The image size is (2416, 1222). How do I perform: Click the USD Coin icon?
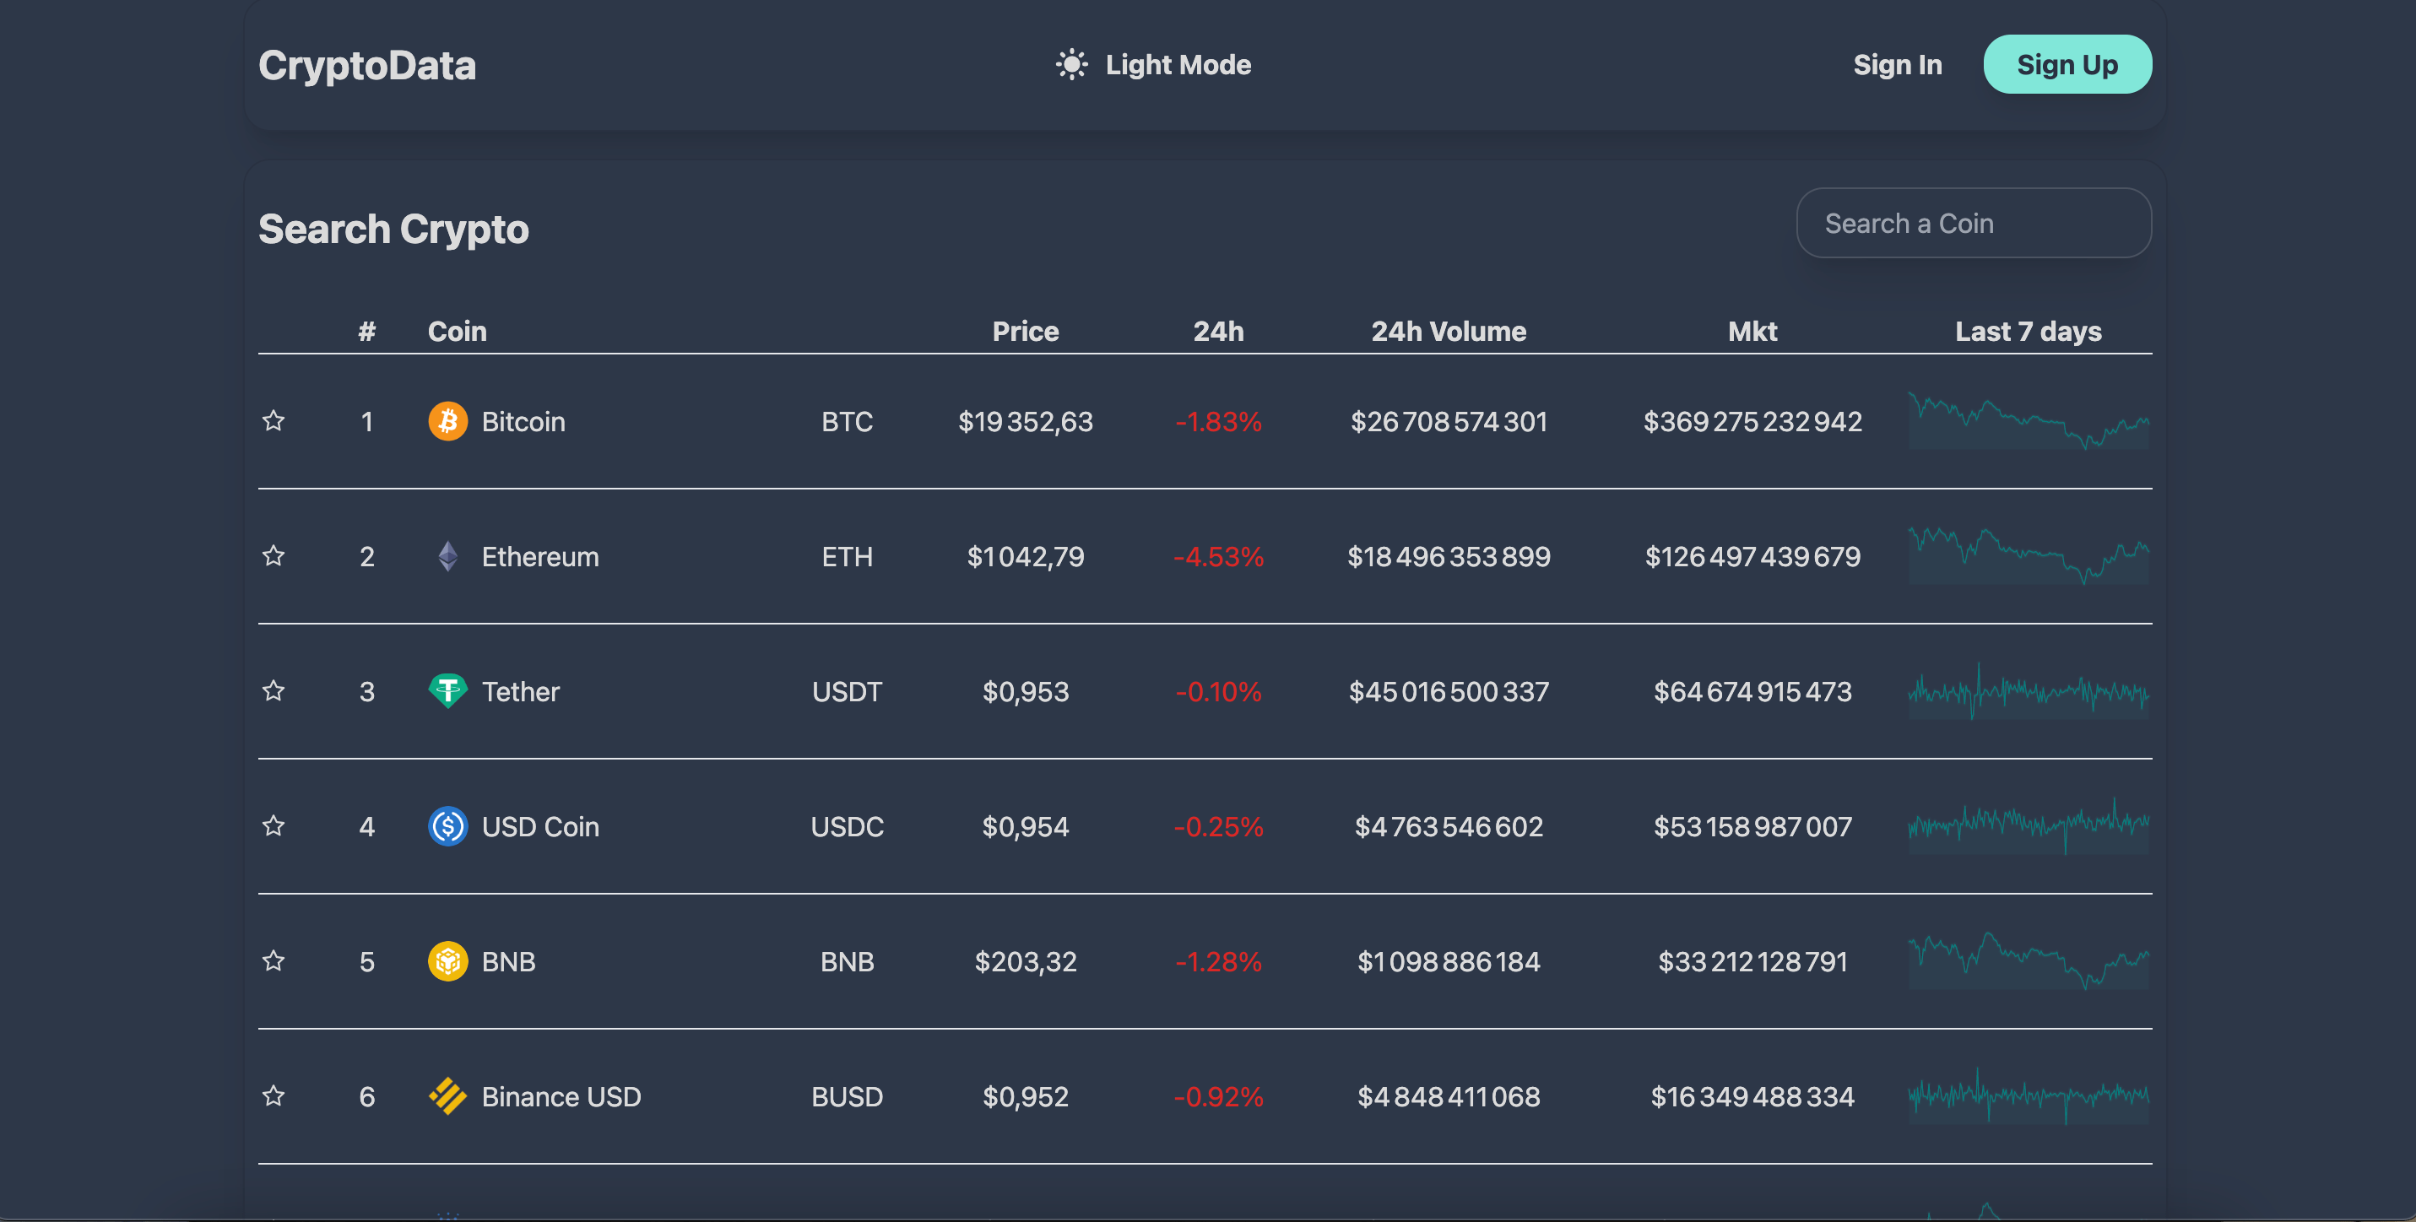click(x=448, y=826)
